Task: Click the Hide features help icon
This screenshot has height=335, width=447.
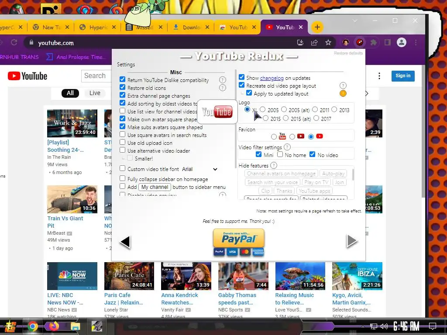Action: [273, 165]
